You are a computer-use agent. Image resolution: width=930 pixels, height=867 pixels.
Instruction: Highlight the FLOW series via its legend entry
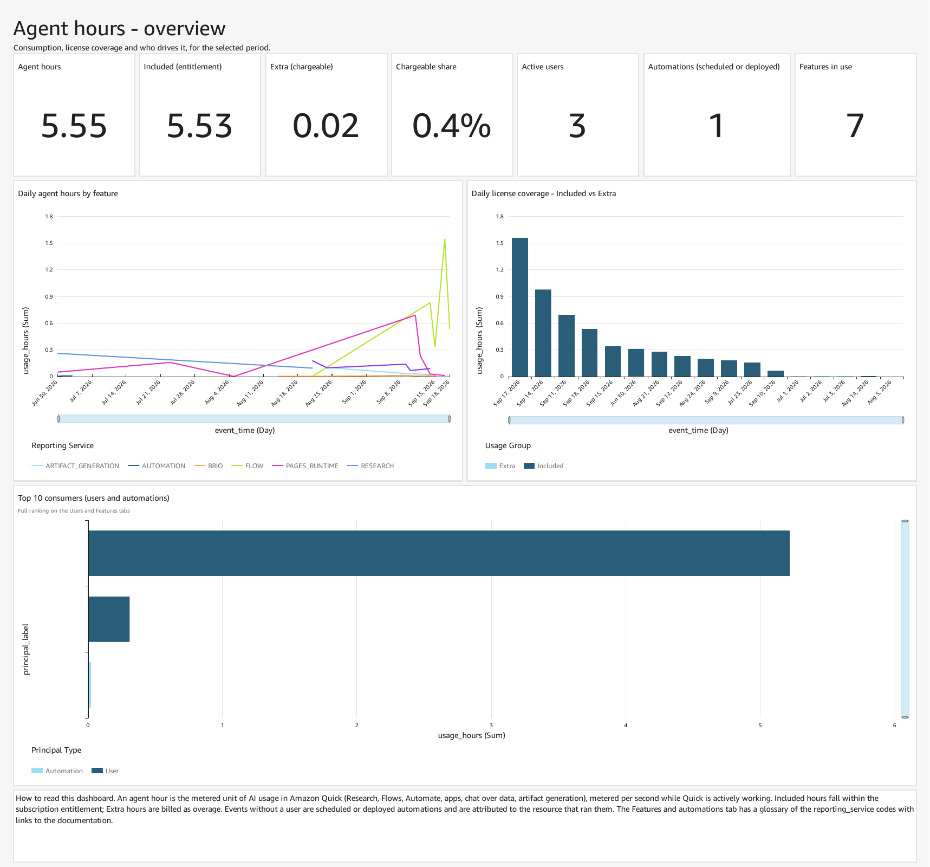(x=248, y=466)
